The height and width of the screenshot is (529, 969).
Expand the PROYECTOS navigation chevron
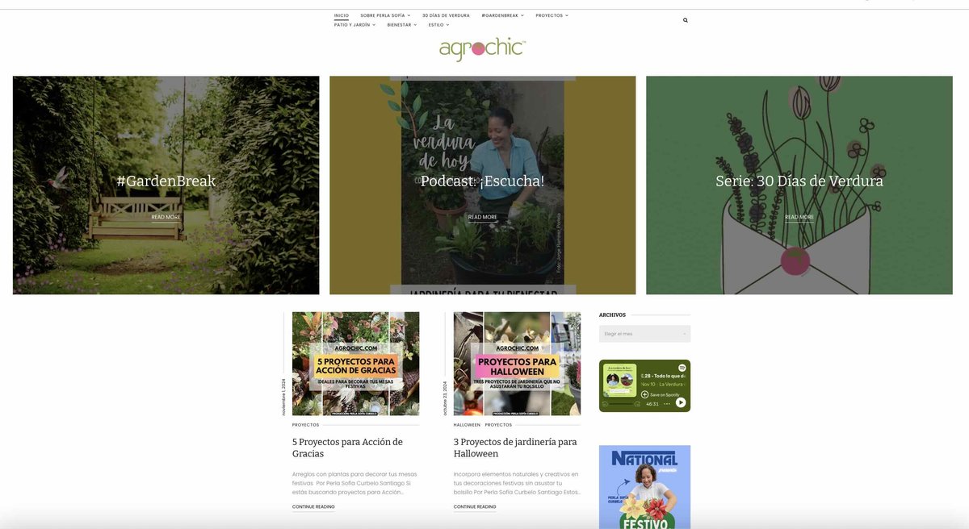(567, 15)
